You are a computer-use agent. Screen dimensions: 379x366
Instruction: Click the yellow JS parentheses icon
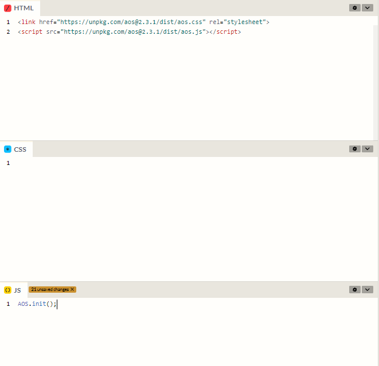7,290
